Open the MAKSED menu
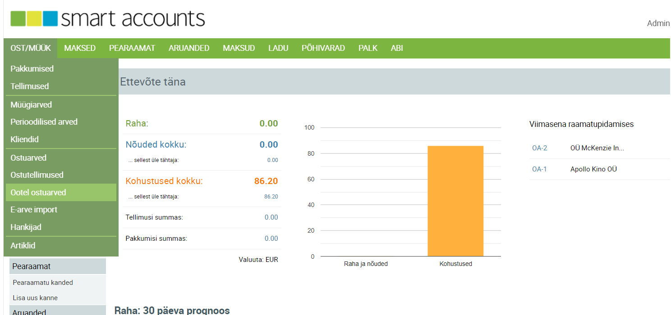Viewport: 671px width, 315px height. click(x=80, y=48)
